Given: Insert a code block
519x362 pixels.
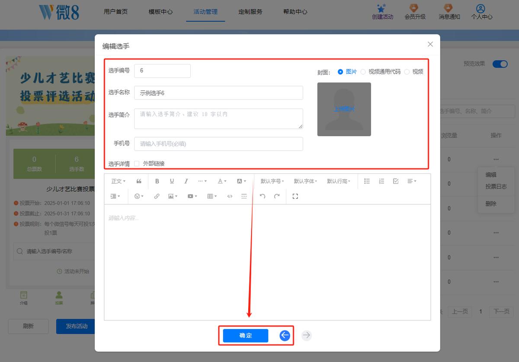Looking at the screenshot, I should (230, 196).
